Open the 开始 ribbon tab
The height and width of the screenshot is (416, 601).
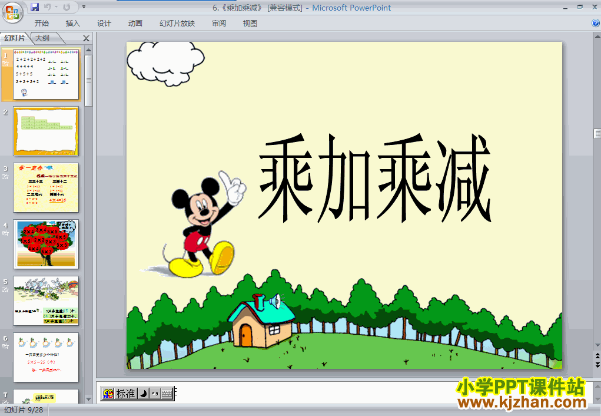click(41, 24)
